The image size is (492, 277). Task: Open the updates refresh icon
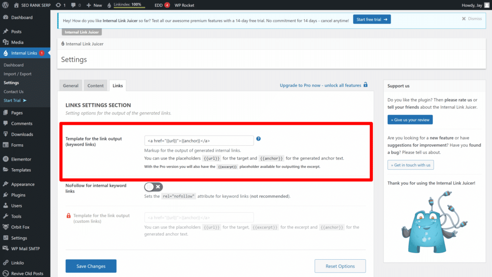pyautogui.click(x=58, y=5)
